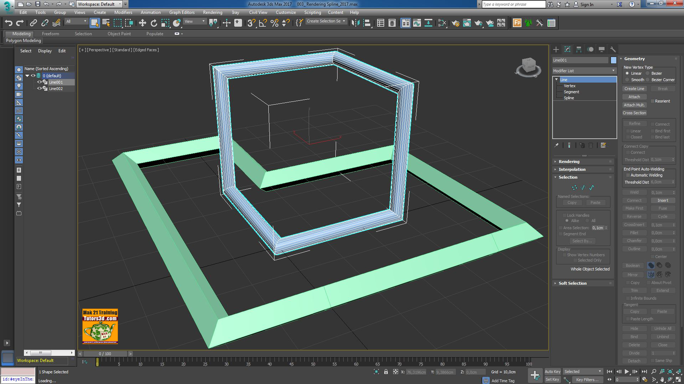The image size is (684, 384).
Task: Click the Remove Modifier trash icon
Action: tap(591, 145)
